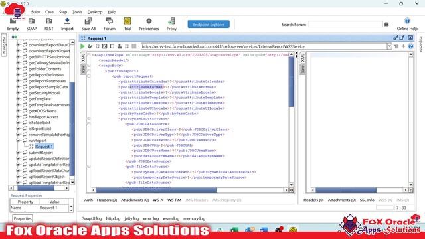
Task: Switch request editor to Raw tab
Action: 83,69
